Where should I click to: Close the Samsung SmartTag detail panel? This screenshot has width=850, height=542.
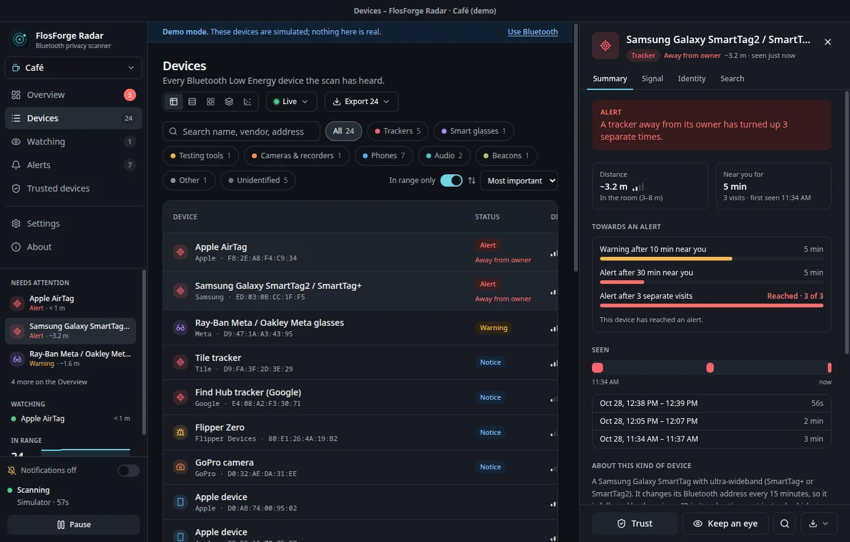[828, 42]
